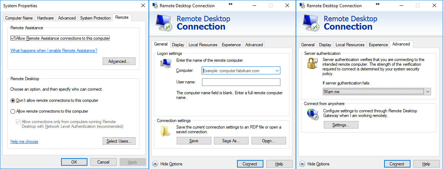Image resolution: width=443 pixels, height=169 pixels.
Task: Select Allow remote connections to this computer
Action: 13,111
